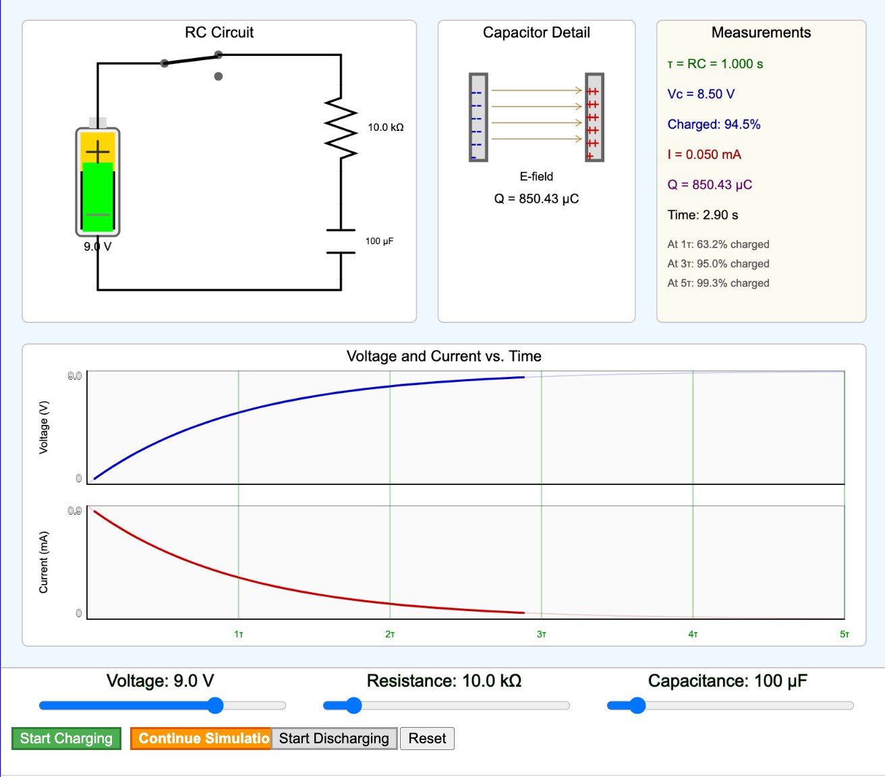Screen dimensions: 885x777
Task: Click the Charged 94.5% readout
Action: point(714,125)
